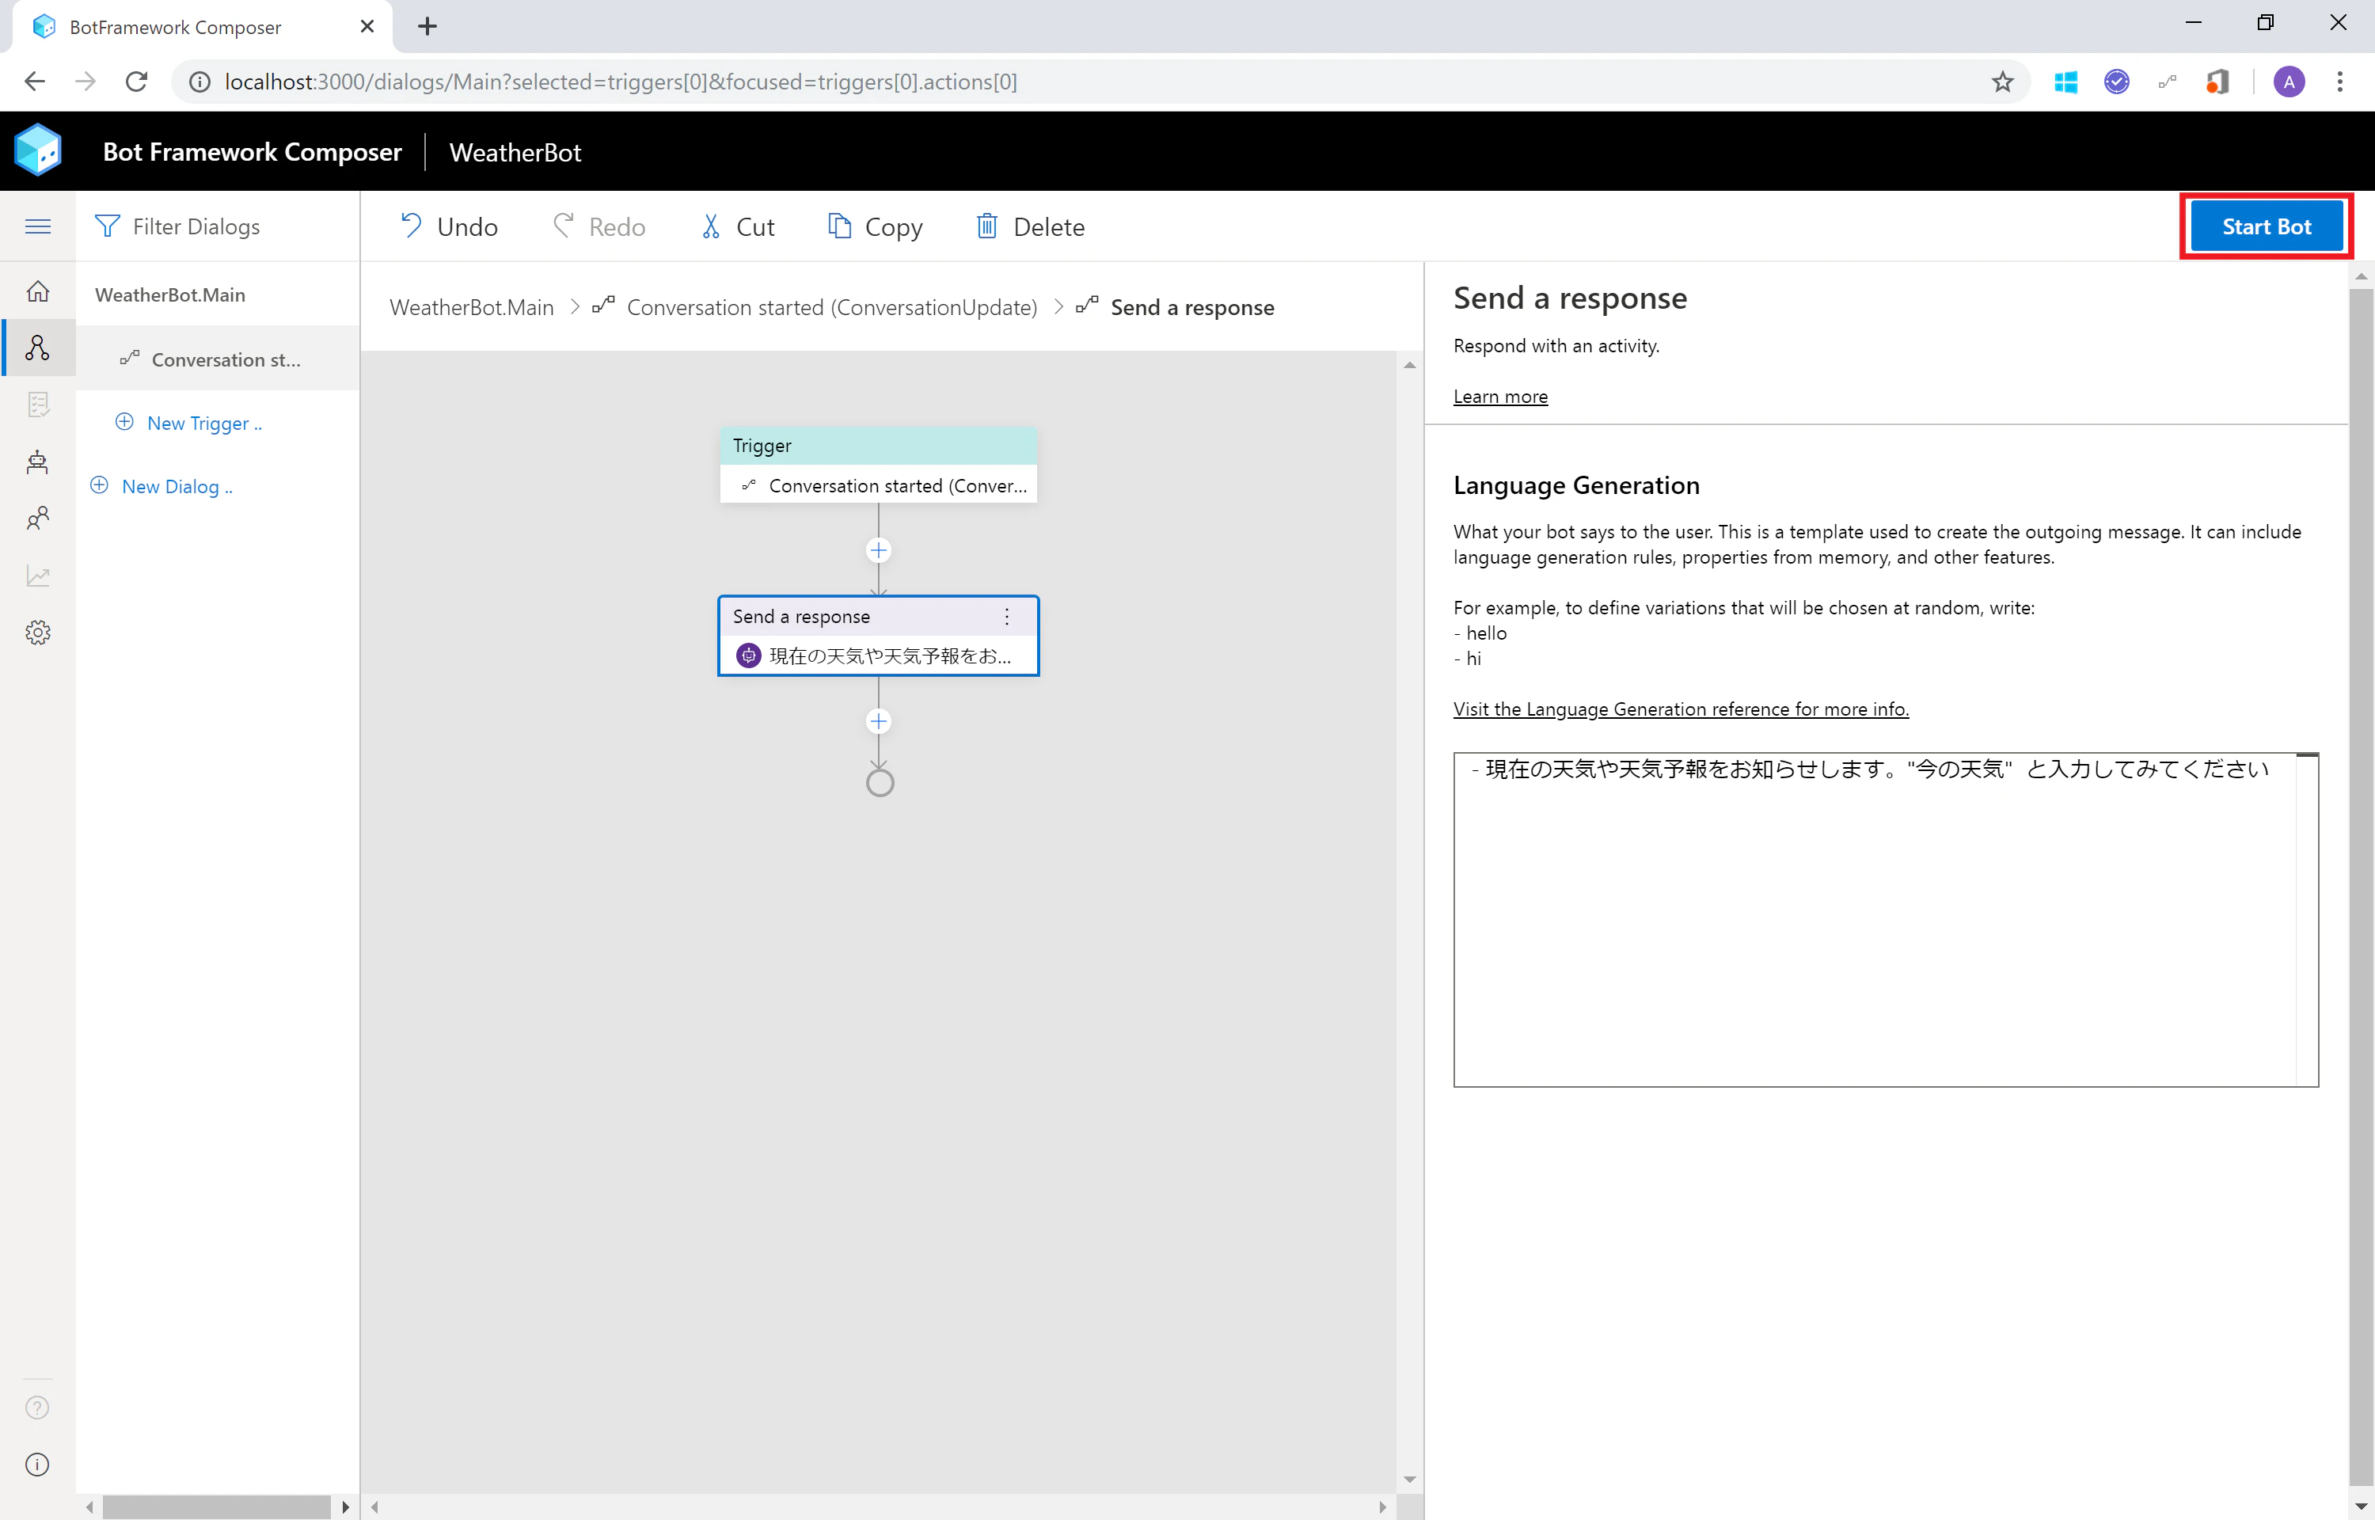Open the About info icon
The width and height of the screenshot is (2375, 1520).
point(37,1465)
